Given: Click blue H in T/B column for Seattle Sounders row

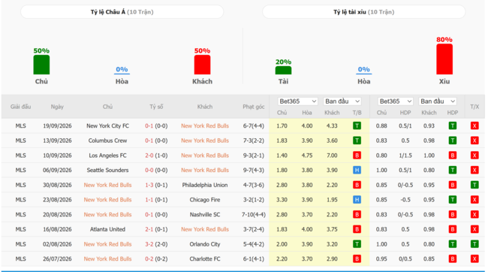Looking at the screenshot, I should pyautogui.click(x=357, y=170).
